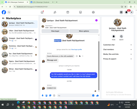The height and width of the screenshot is (109, 137).
Task: Reload the page in Chrome
Action: pos(10,7)
